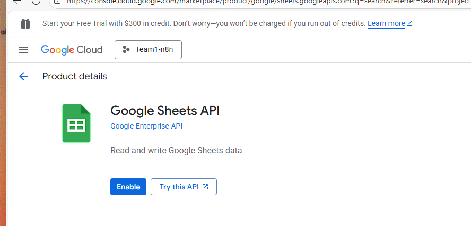
Task: Click the Read and write description text
Action: click(x=176, y=151)
